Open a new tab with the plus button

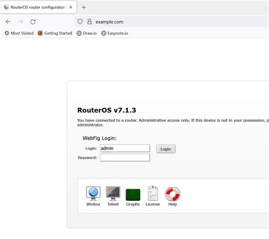84,7
